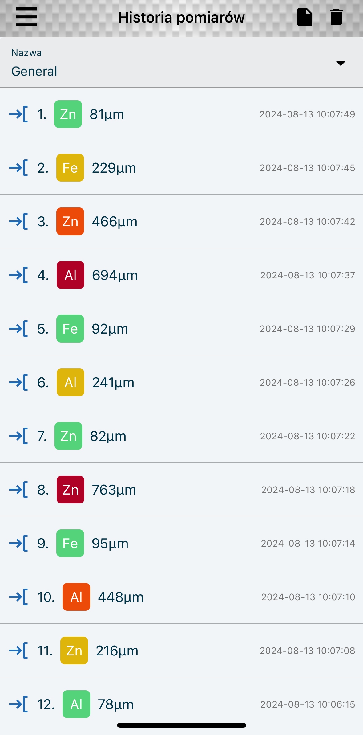Expand the Nazwa dropdown arrow
Screen dimensions: 363x735
tap(341, 64)
